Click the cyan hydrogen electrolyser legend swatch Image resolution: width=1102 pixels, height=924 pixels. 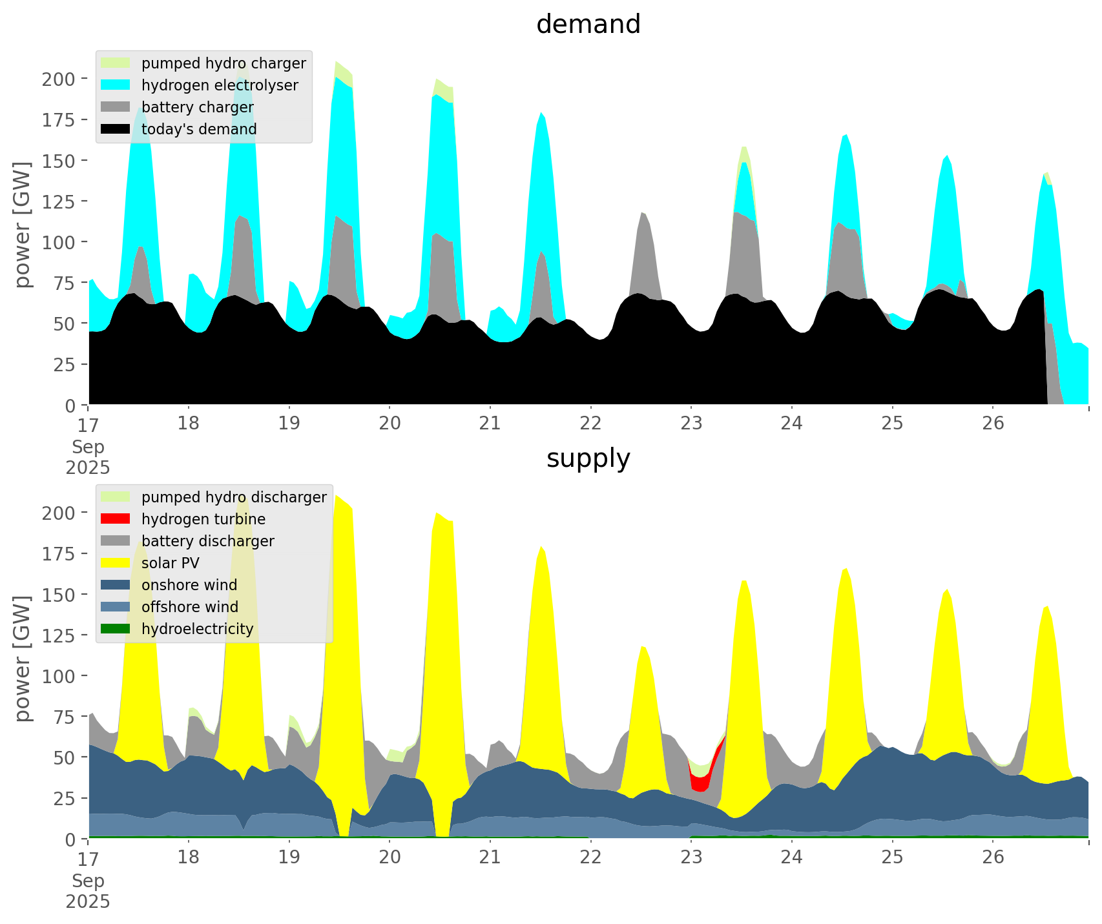(116, 85)
